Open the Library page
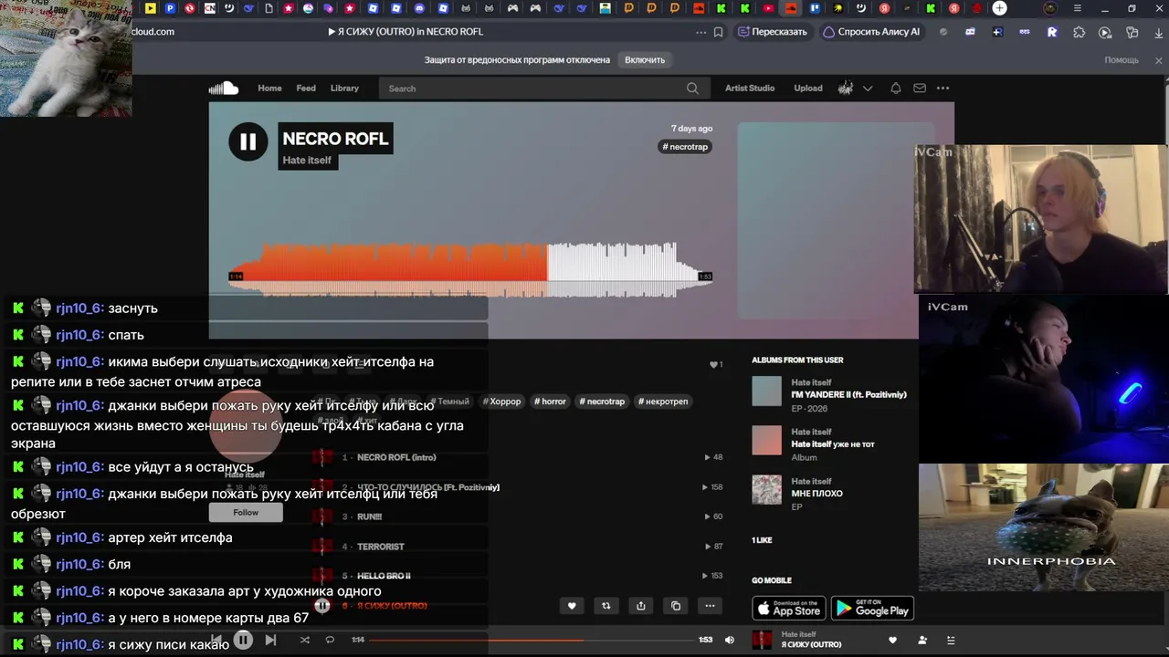1169x657 pixels. (344, 89)
